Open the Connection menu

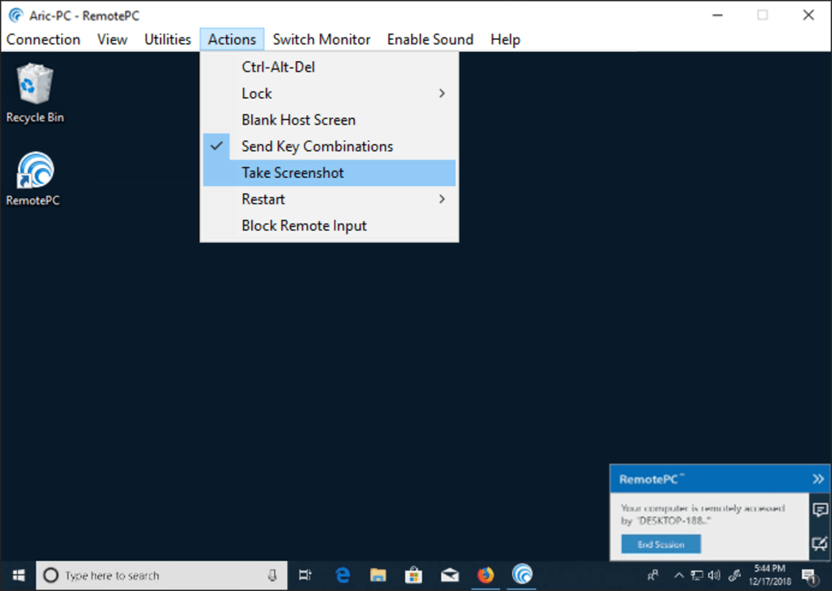(x=43, y=38)
